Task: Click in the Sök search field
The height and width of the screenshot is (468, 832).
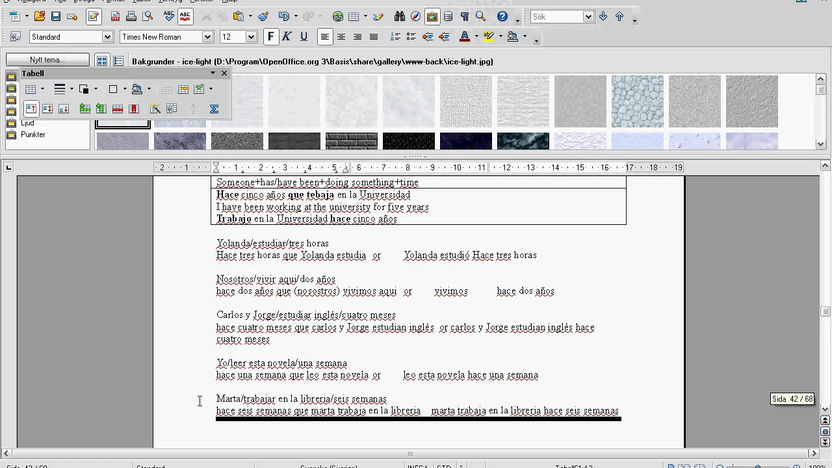Action: [556, 17]
